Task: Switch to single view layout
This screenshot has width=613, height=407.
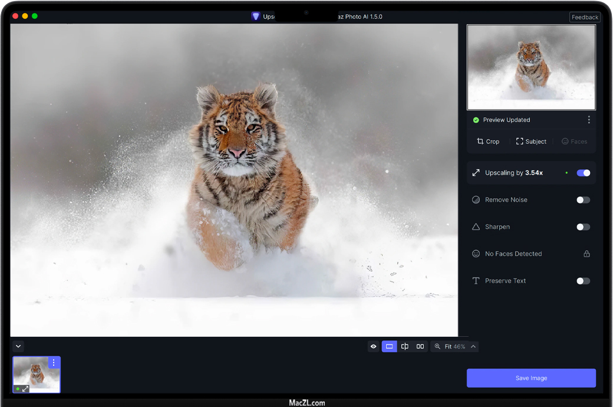Action: coord(389,347)
